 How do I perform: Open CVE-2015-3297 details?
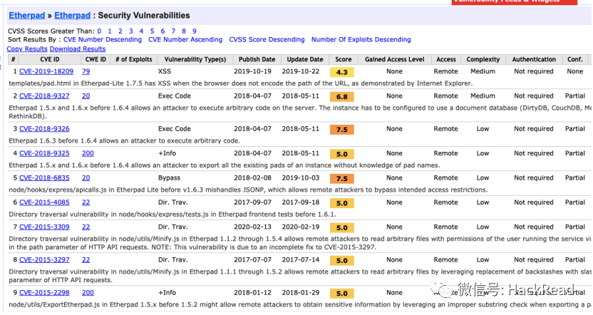[44, 260]
